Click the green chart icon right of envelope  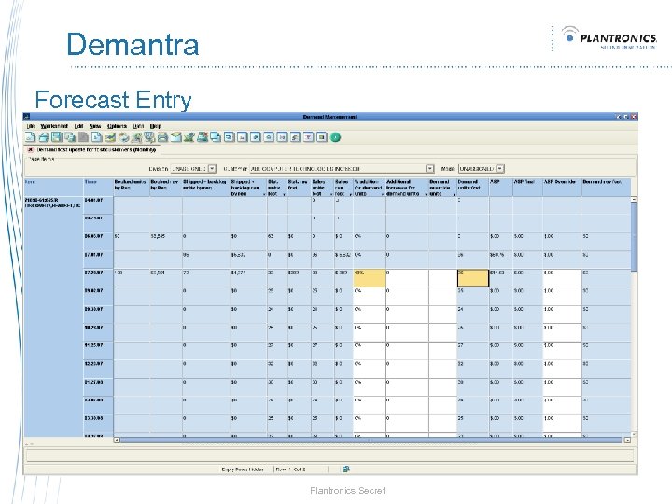[189, 137]
